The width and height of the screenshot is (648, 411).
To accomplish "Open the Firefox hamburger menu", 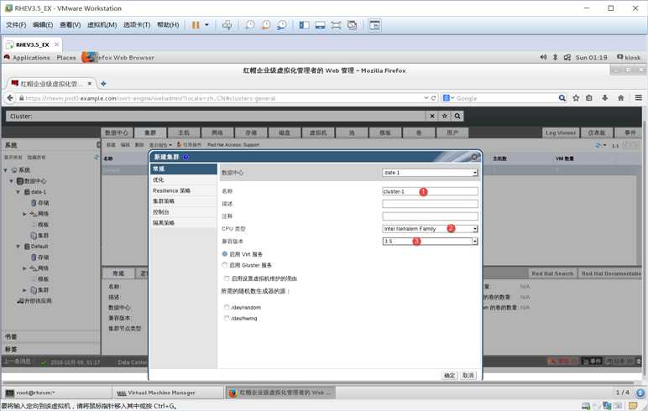I will 639,98.
